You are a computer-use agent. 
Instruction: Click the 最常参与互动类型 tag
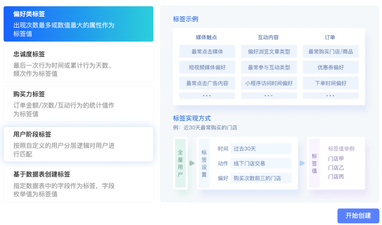point(269,67)
